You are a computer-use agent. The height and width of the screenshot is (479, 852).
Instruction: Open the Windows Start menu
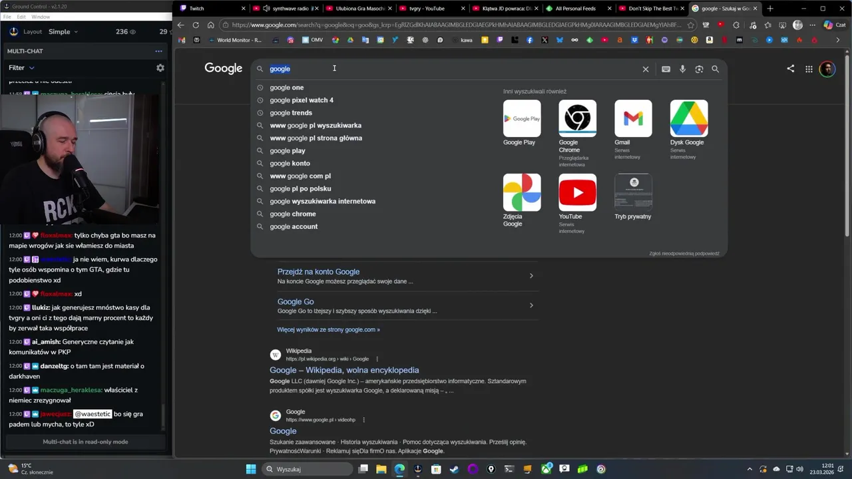point(251,469)
